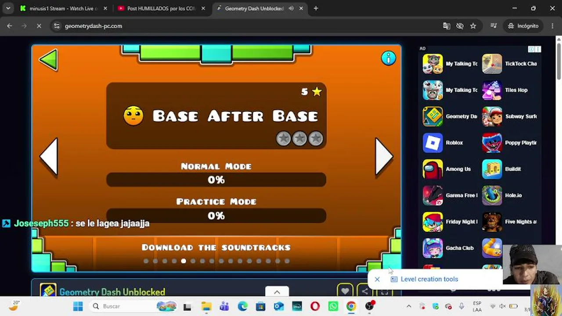The image size is (562, 316).
Task: Open the media controls icon in toolbar
Action: pos(494,26)
